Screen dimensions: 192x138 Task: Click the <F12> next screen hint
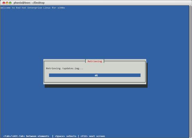[93, 136]
